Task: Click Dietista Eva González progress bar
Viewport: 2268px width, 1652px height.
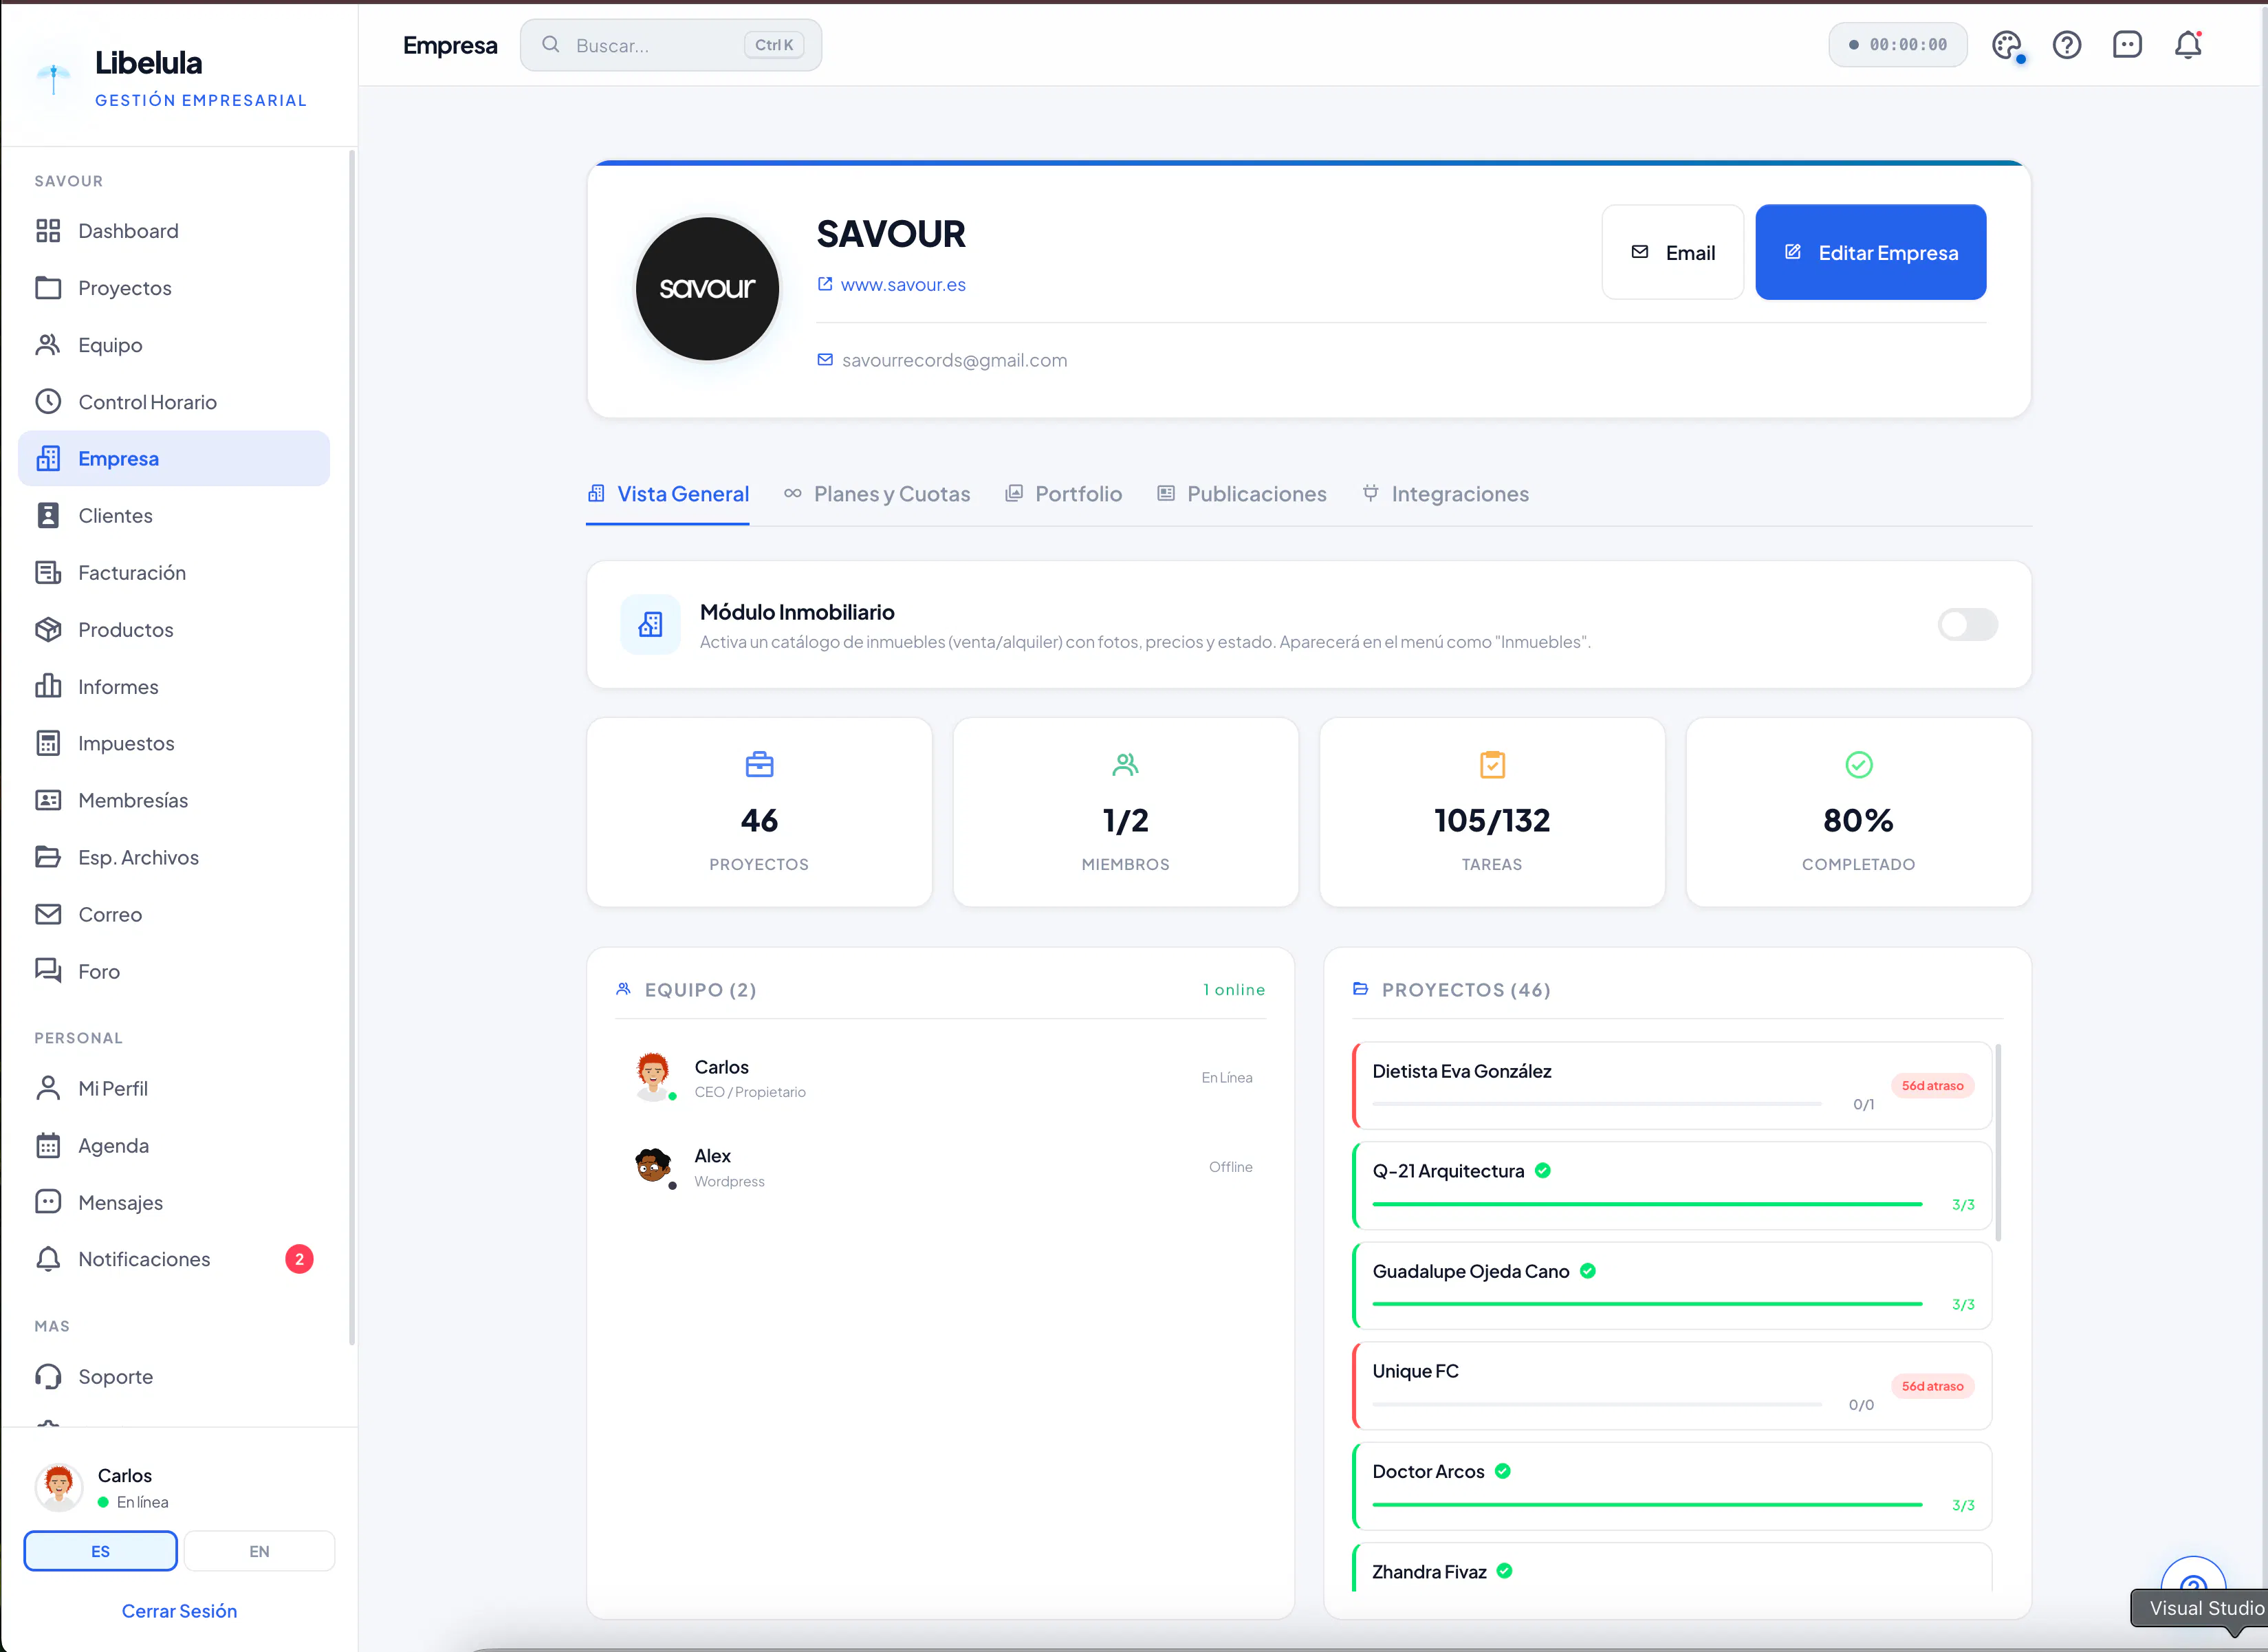Action: click(x=1597, y=1104)
